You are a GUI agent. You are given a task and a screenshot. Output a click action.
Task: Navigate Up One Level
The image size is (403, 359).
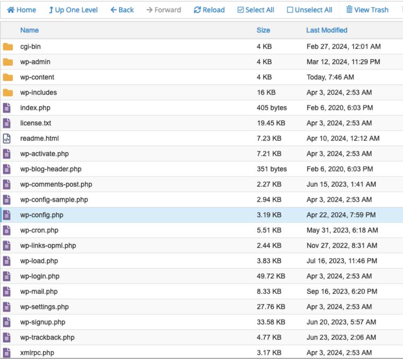(x=73, y=10)
